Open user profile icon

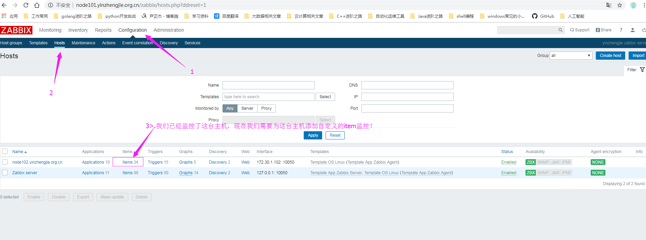click(633, 30)
